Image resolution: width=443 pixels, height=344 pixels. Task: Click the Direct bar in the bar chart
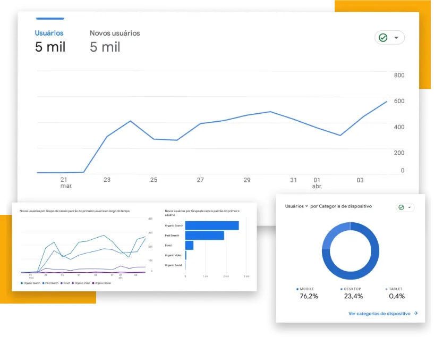coord(189,246)
